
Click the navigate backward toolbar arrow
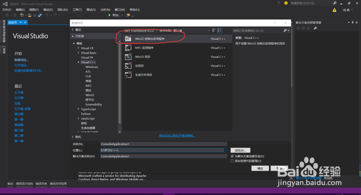[x=7, y=15]
